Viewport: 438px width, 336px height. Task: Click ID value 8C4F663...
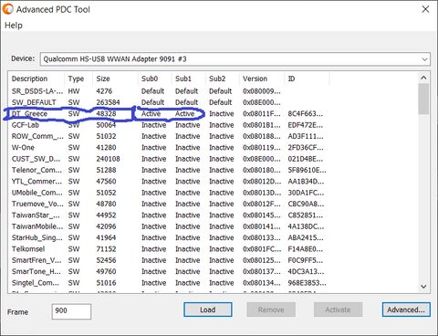306,114
